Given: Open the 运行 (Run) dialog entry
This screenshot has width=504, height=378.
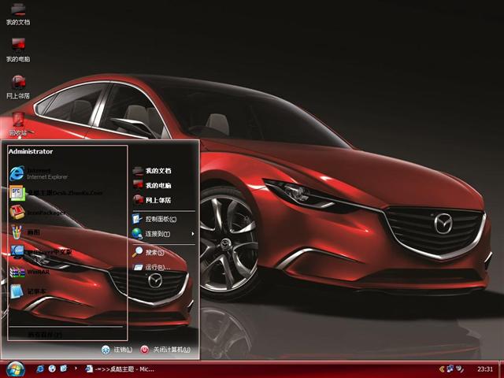Looking at the screenshot, I should point(156,268).
